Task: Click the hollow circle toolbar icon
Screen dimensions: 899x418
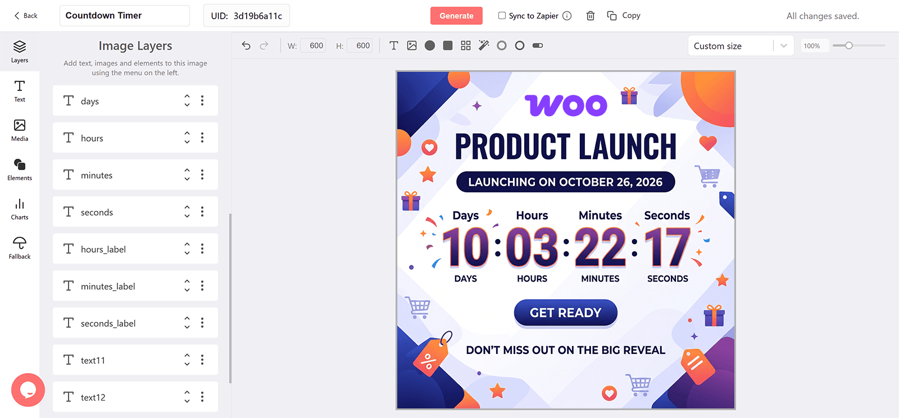Action: 520,45
